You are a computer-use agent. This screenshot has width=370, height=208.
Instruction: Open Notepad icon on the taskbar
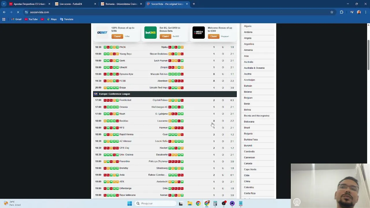[240, 203]
